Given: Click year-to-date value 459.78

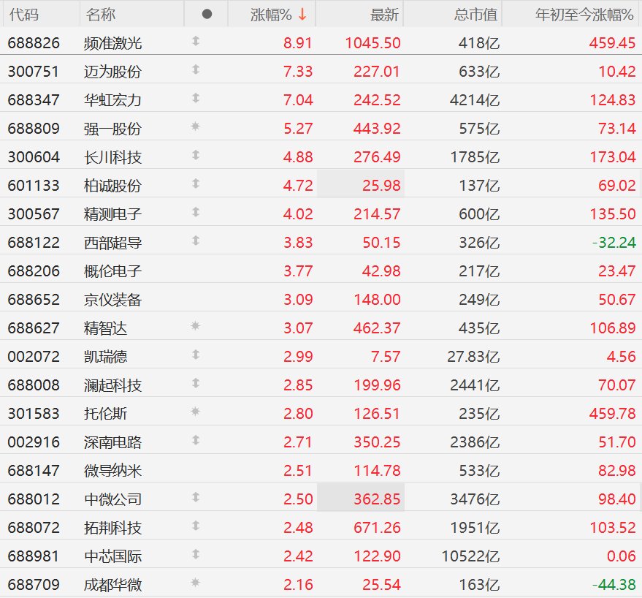Looking at the screenshot, I should point(613,414).
